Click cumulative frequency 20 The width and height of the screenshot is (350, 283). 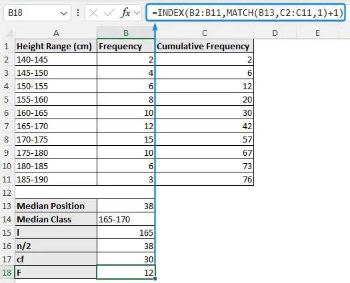(x=205, y=99)
